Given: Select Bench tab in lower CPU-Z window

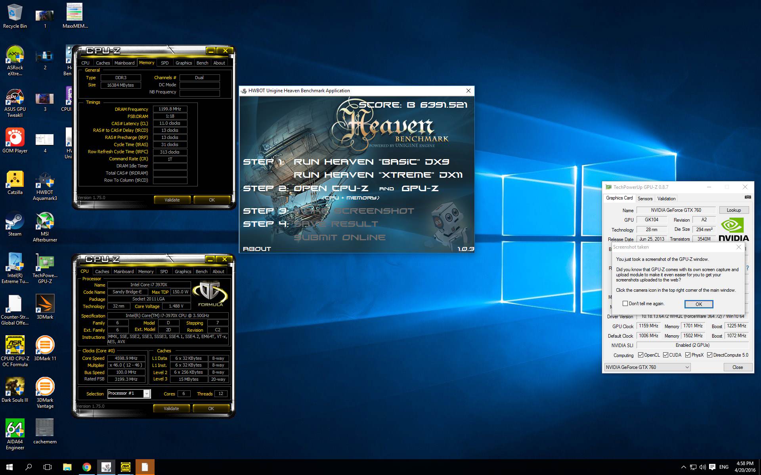Looking at the screenshot, I should pos(201,272).
